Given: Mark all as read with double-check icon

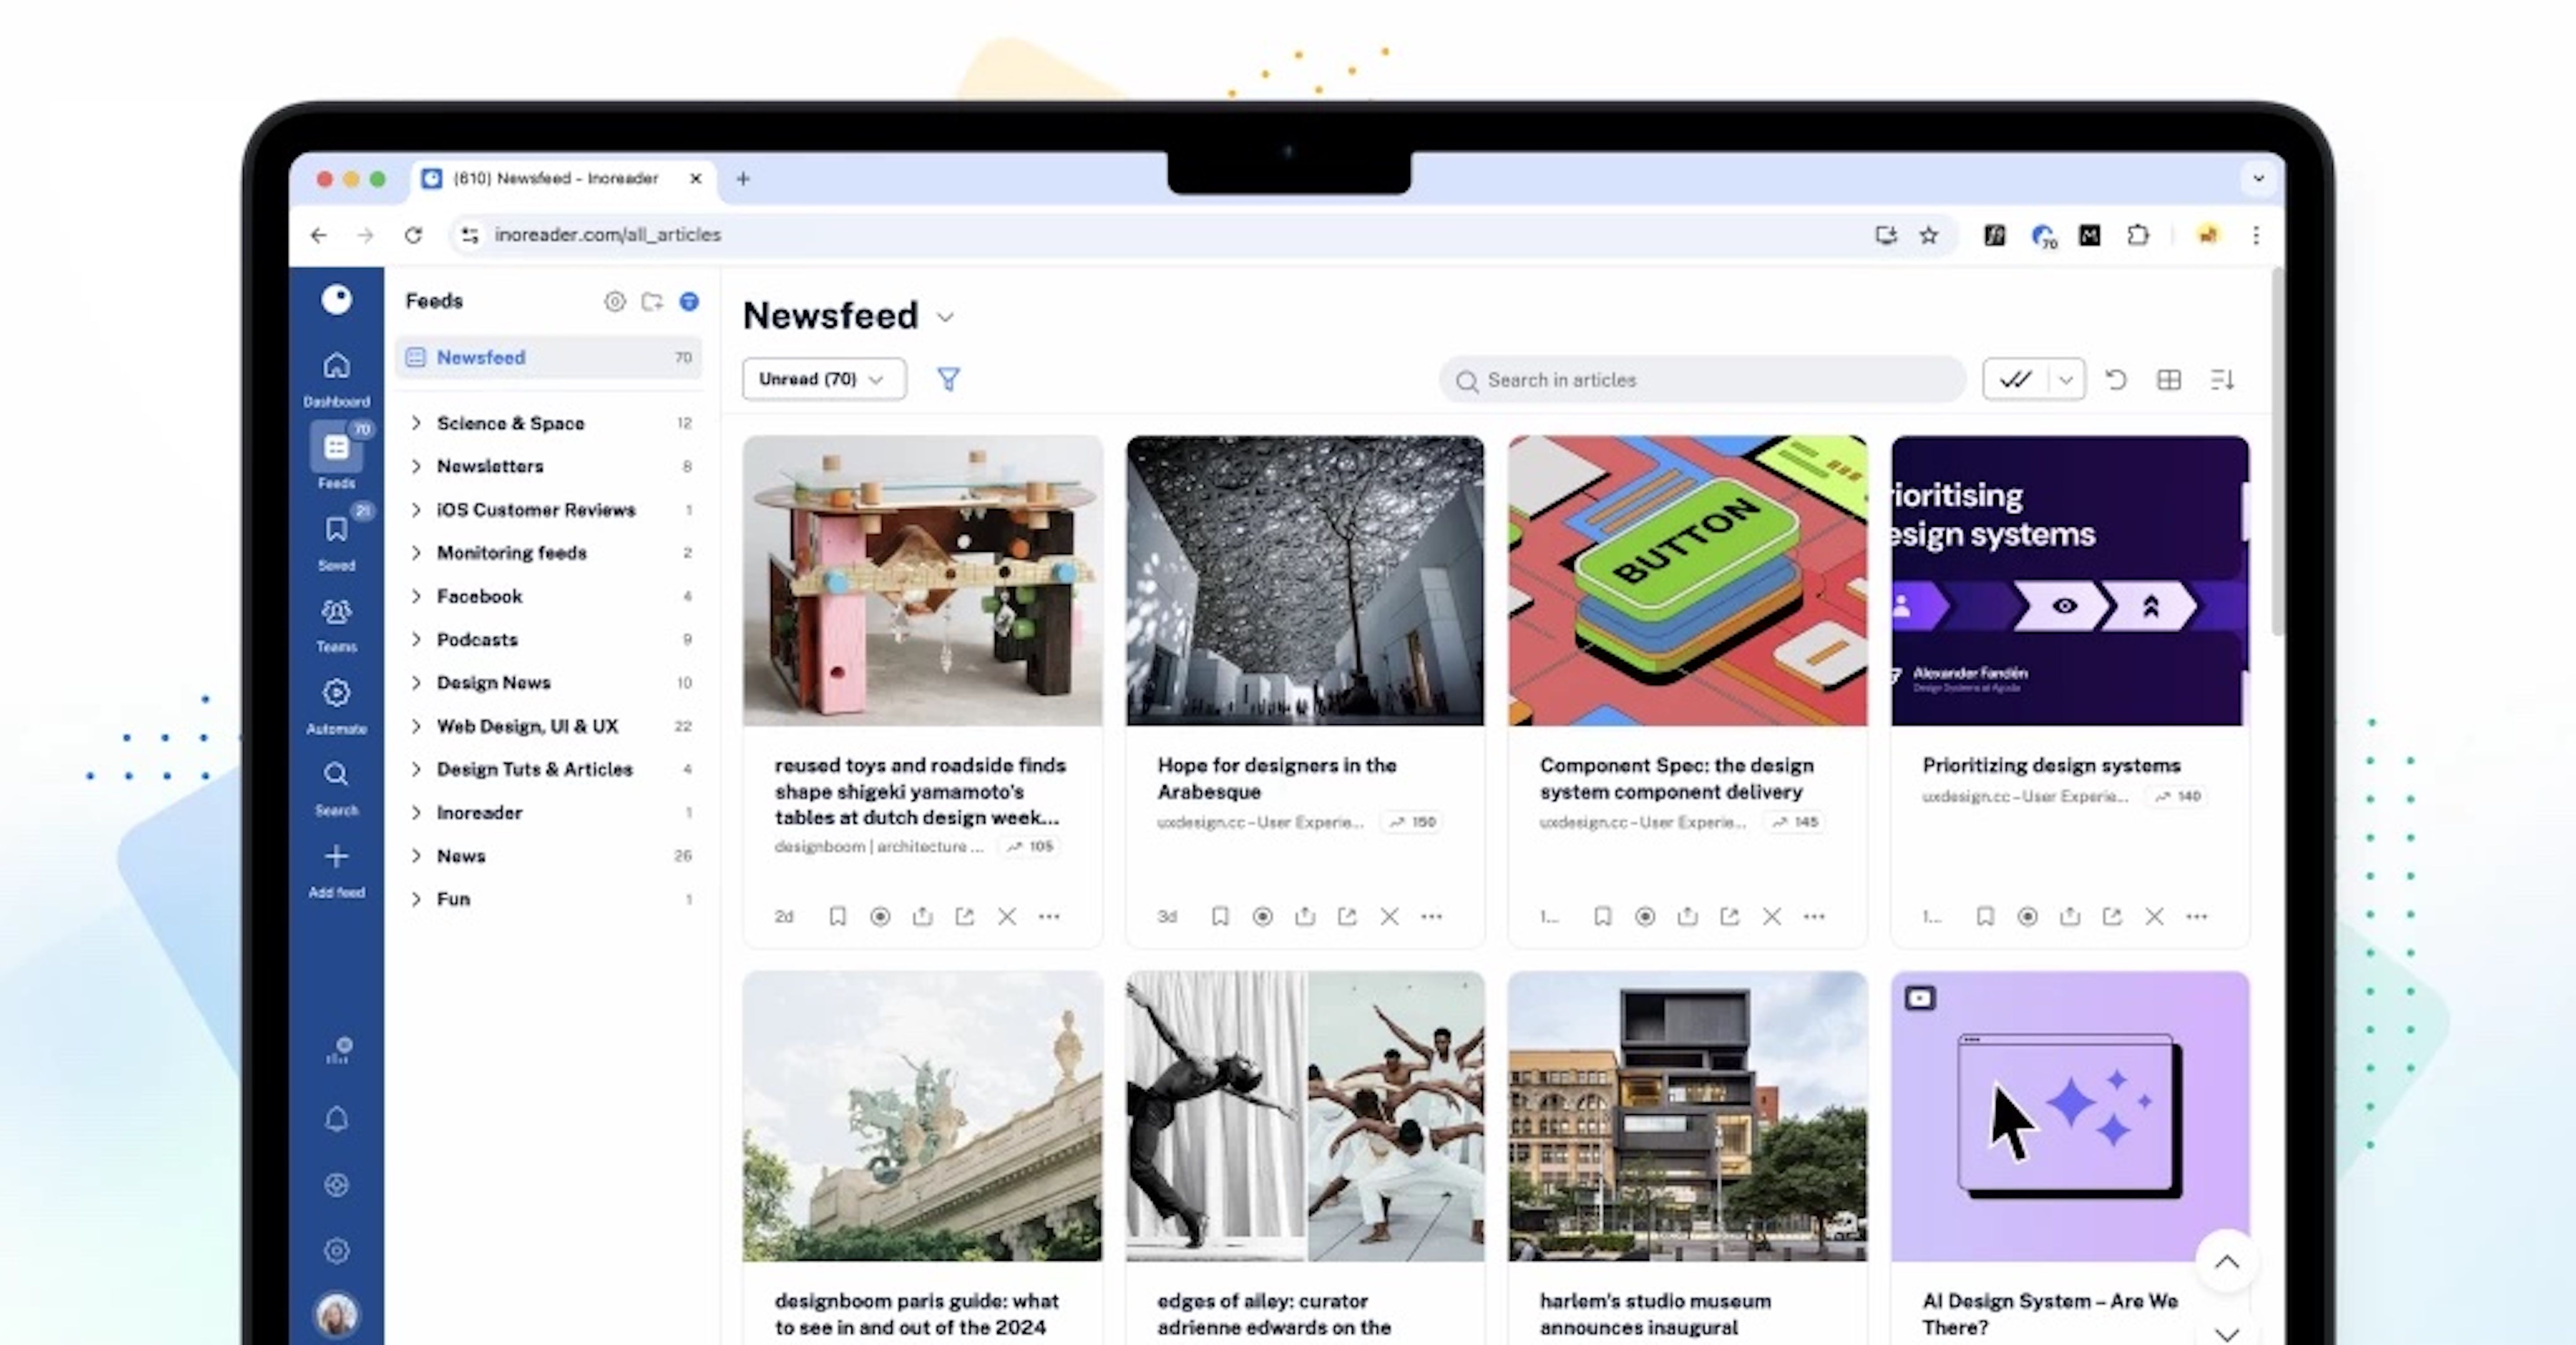Looking at the screenshot, I should tap(2015, 379).
